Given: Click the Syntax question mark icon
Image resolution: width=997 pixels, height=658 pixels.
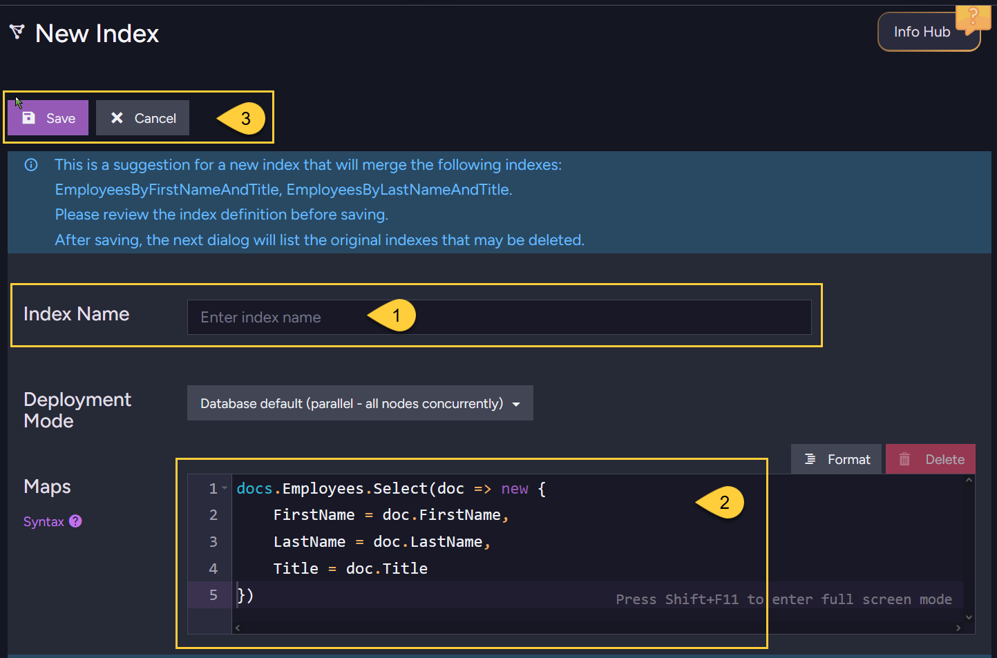Looking at the screenshot, I should [75, 521].
